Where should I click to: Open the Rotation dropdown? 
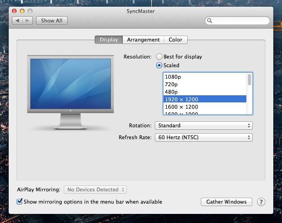(204, 125)
